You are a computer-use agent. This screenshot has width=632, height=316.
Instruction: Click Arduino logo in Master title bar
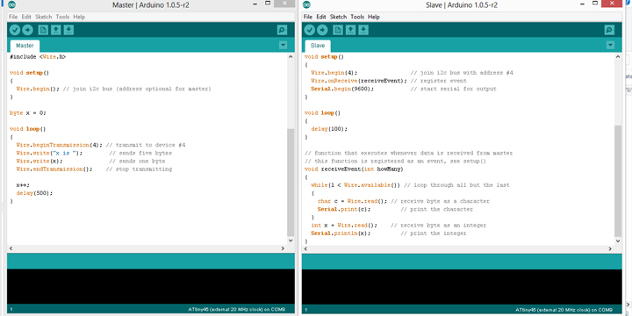(12, 5)
